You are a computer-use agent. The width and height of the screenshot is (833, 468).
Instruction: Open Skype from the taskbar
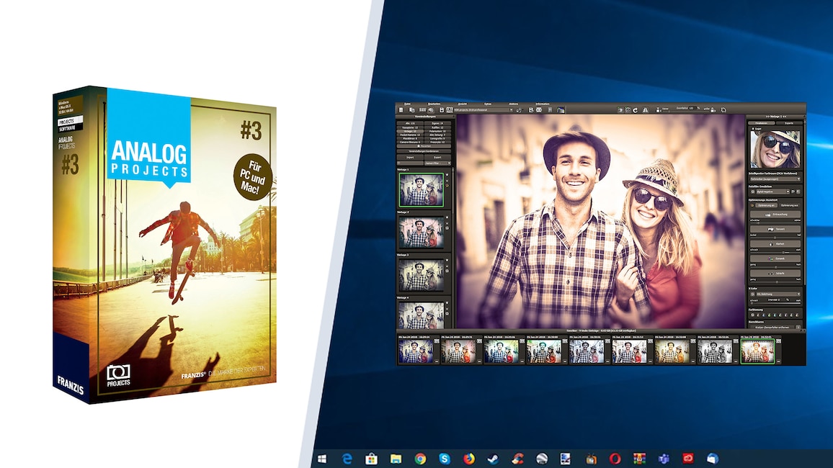[x=445, y=459]
